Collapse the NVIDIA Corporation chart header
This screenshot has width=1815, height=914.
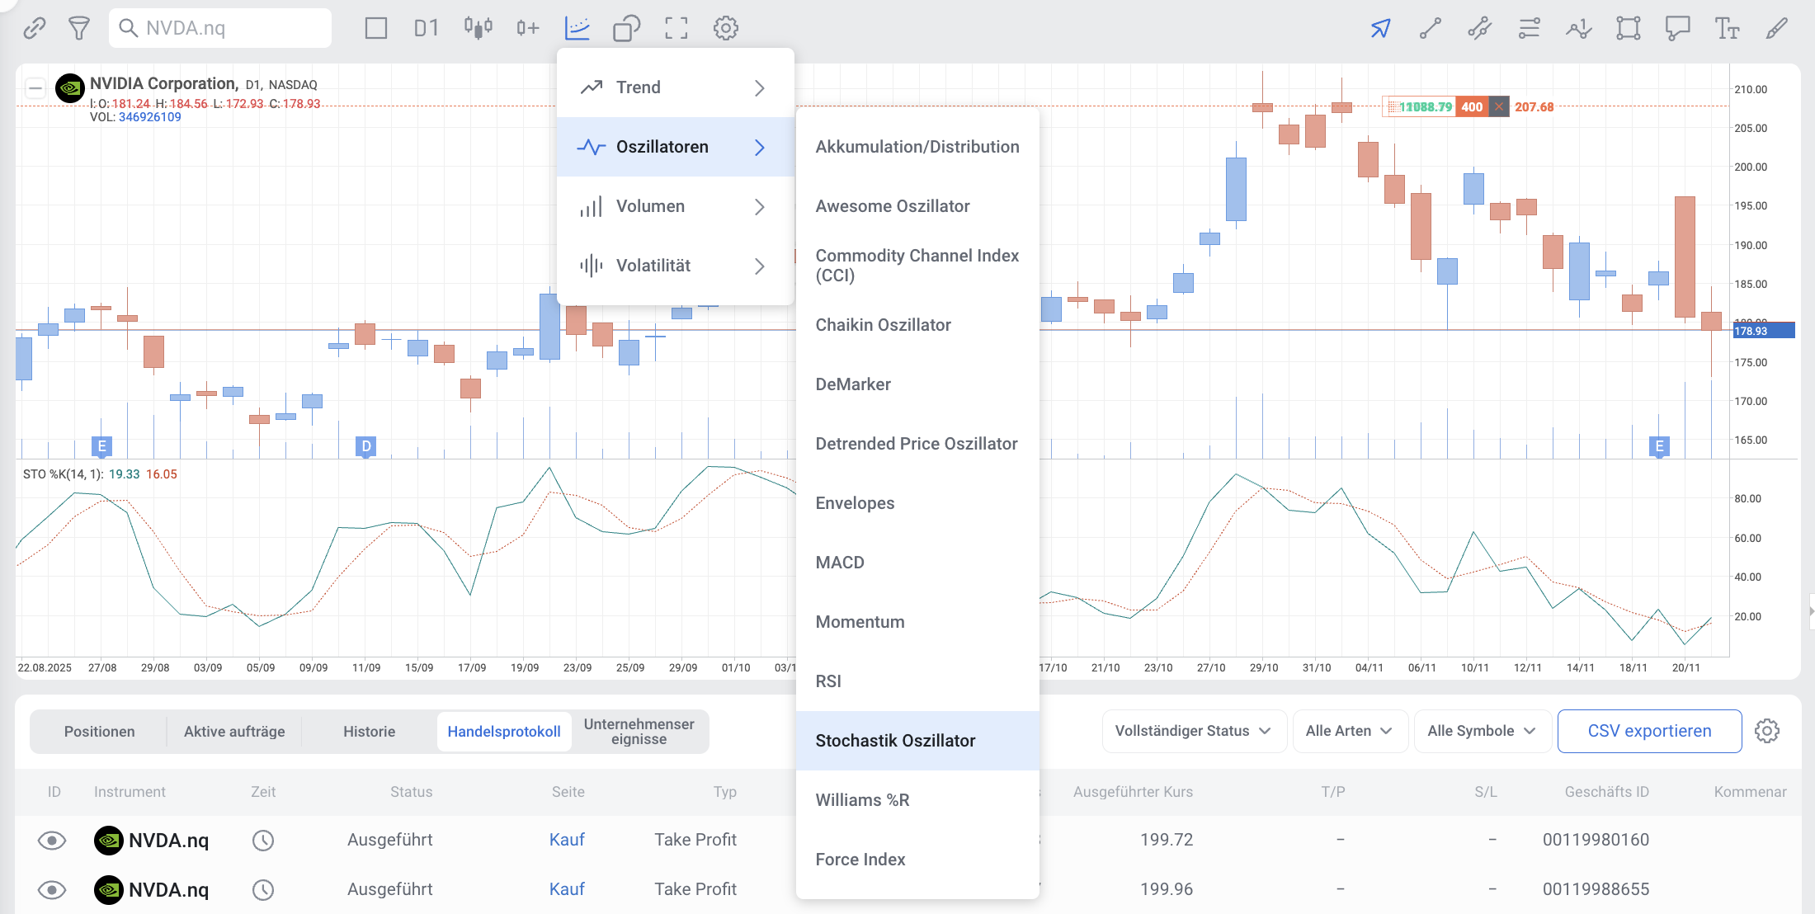35,87
